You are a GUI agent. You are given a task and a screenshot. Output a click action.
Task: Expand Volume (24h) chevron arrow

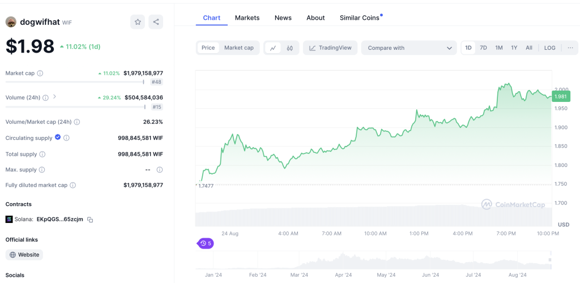(55, 97)
